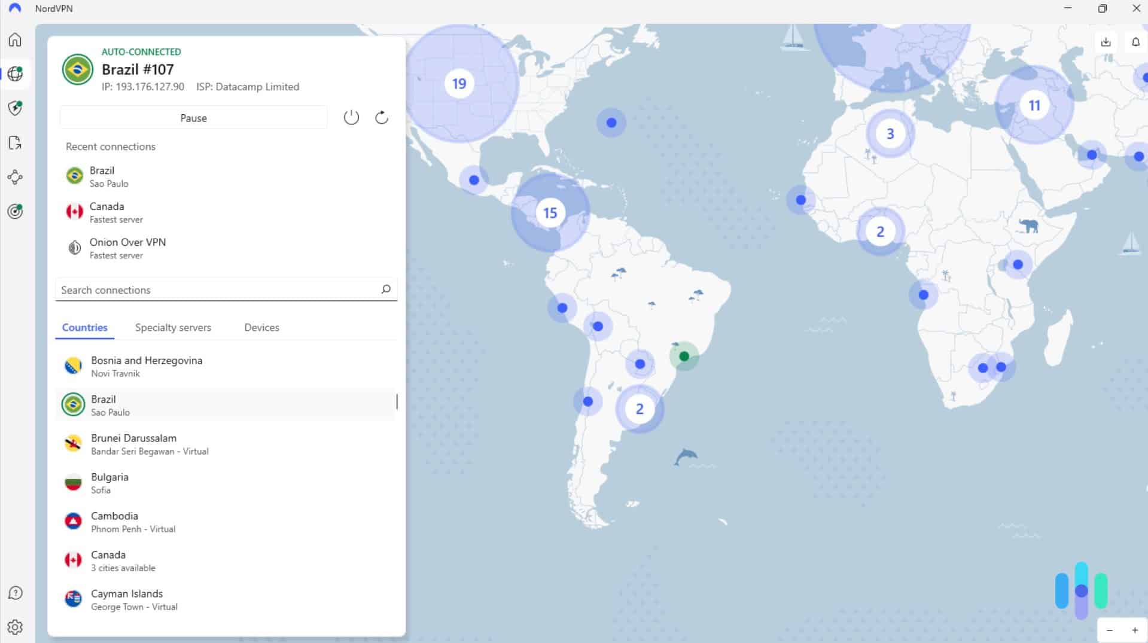This screenshot has width=1148, height=643.
Task: Click the power disconnect icon
Action: point(351,117)
